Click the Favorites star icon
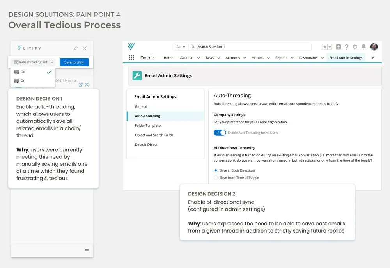This screenshot has width=390, height=268. (x=324, y=47)
